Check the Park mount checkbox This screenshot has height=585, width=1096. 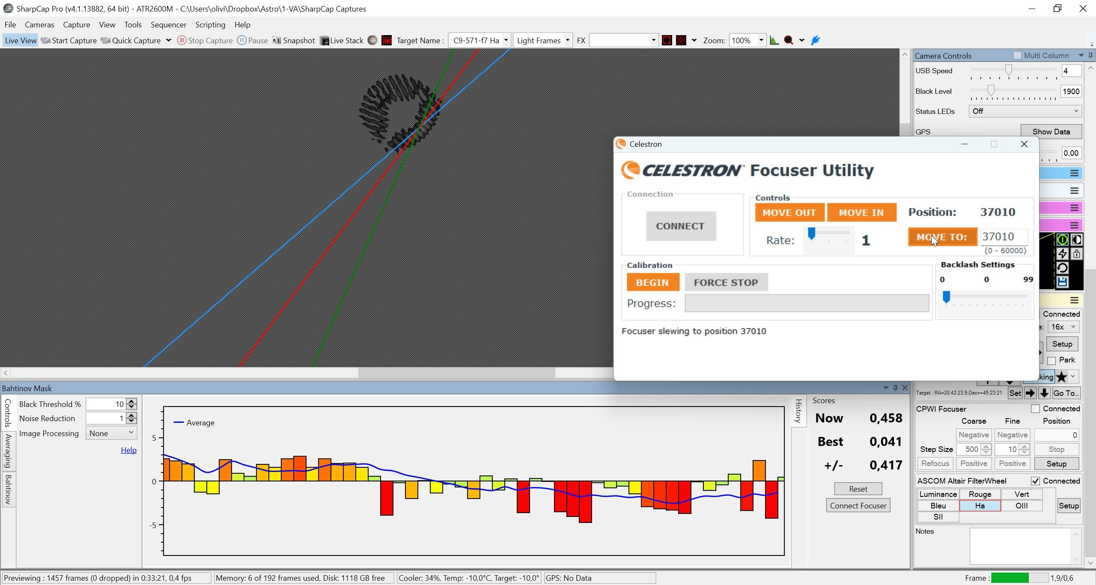(1051, 360)
